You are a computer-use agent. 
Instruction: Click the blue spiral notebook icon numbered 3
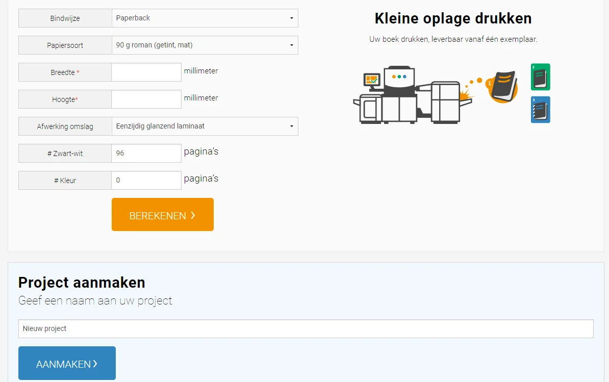[540, 110]
